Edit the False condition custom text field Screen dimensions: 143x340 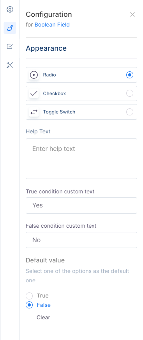(x=81, y=240)
